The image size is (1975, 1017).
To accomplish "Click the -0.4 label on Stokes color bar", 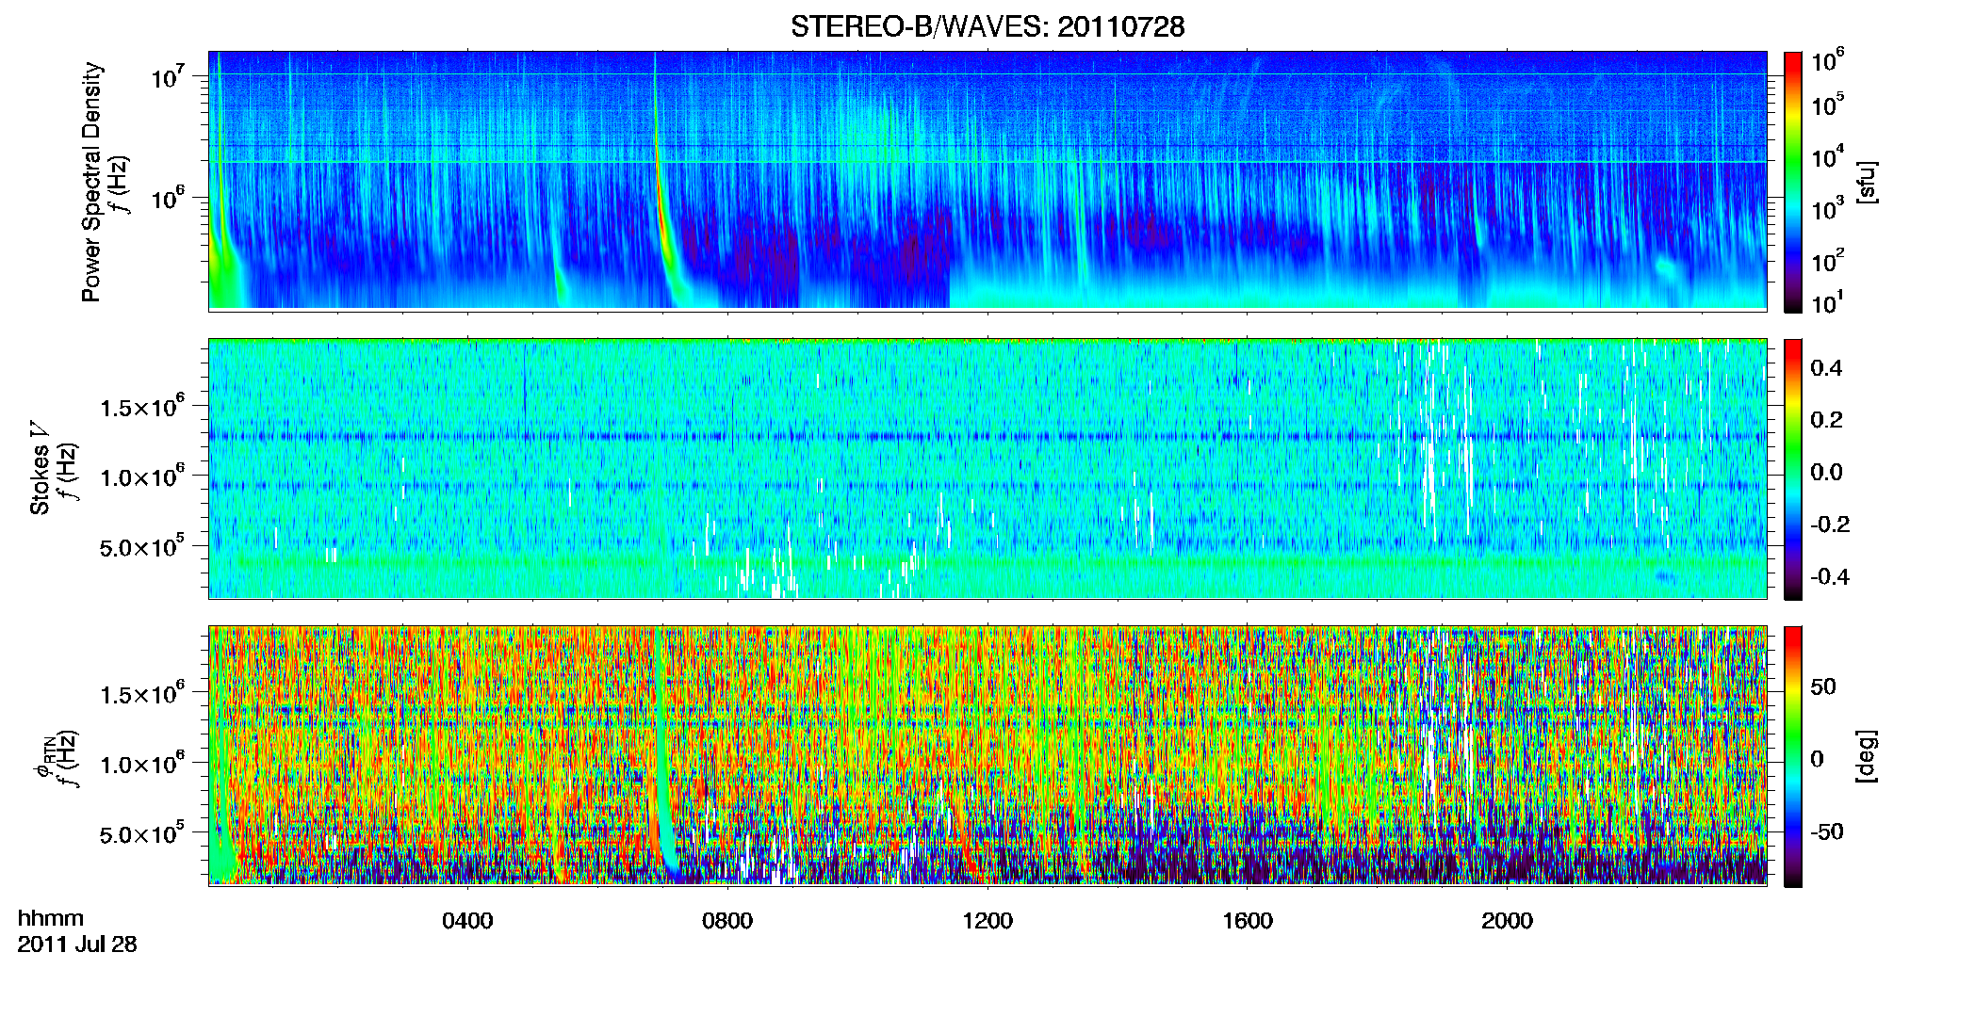I will tap(1830, 576).
